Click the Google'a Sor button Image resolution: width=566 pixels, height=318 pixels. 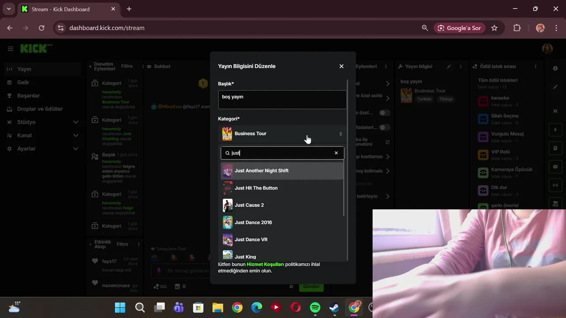(459, 28)
